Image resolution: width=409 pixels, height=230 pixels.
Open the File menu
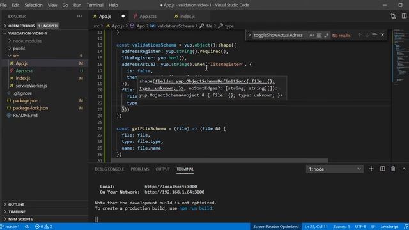(x=3, y=5)
